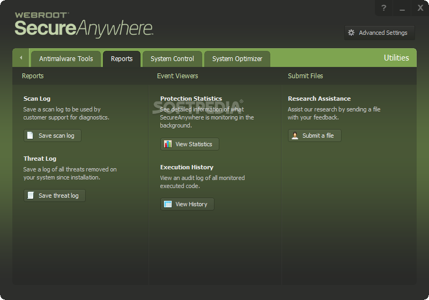The width and height of the screenshot is (429, 300).
Task: Switch to the Antimalware Tools tab
Action: tap(66, 59)
